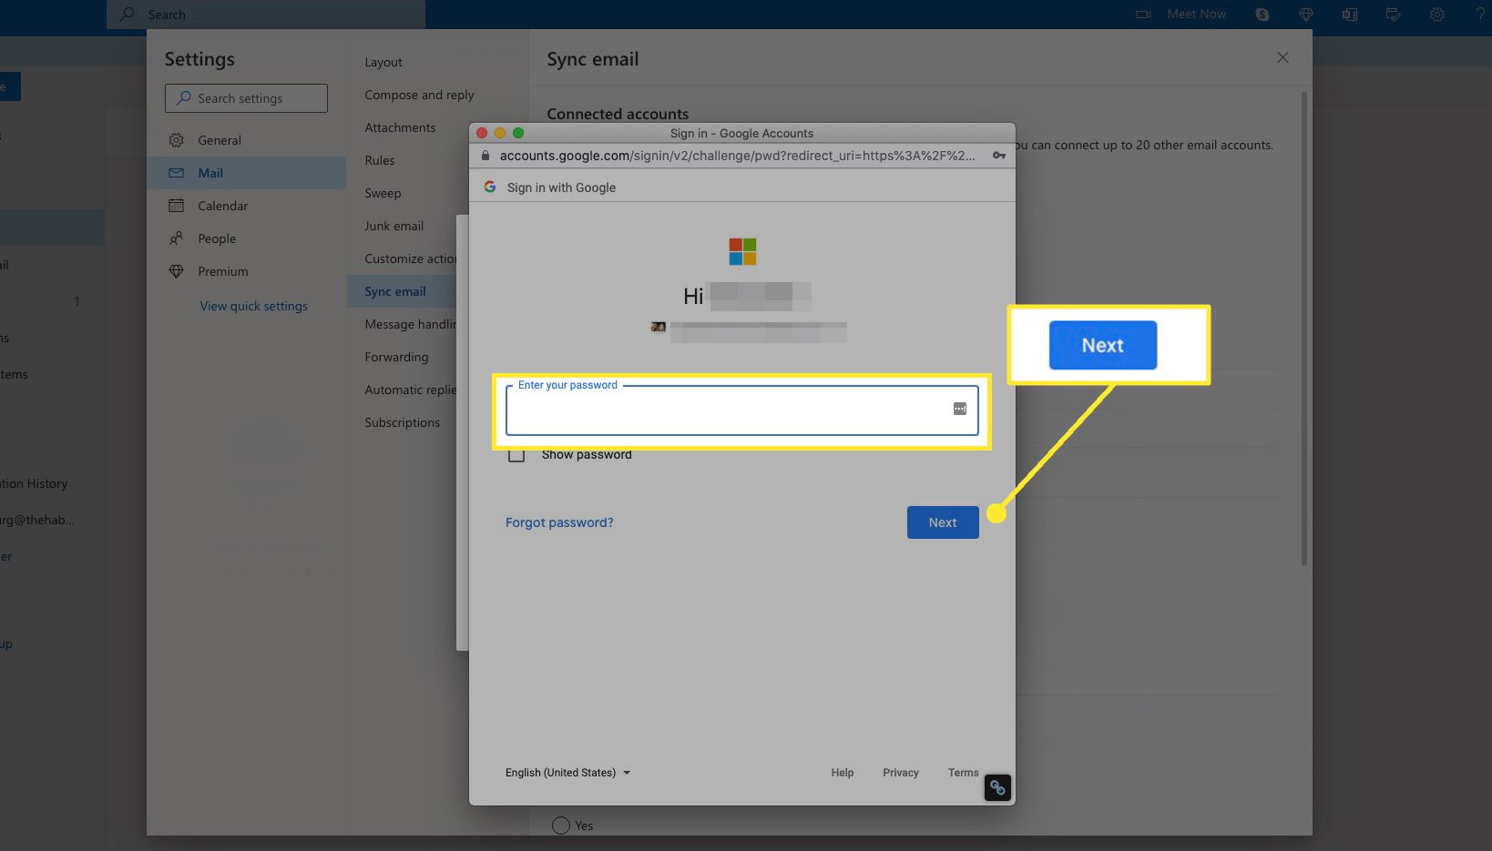The width and height of the screenshot is (1492, 851).
Task: Click the Mail envelope icon in settings
Action: (x=177, y=173)
